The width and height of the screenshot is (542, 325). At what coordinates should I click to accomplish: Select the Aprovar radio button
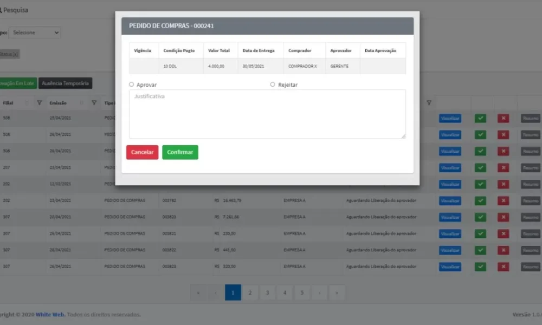[x=131, y=84]
